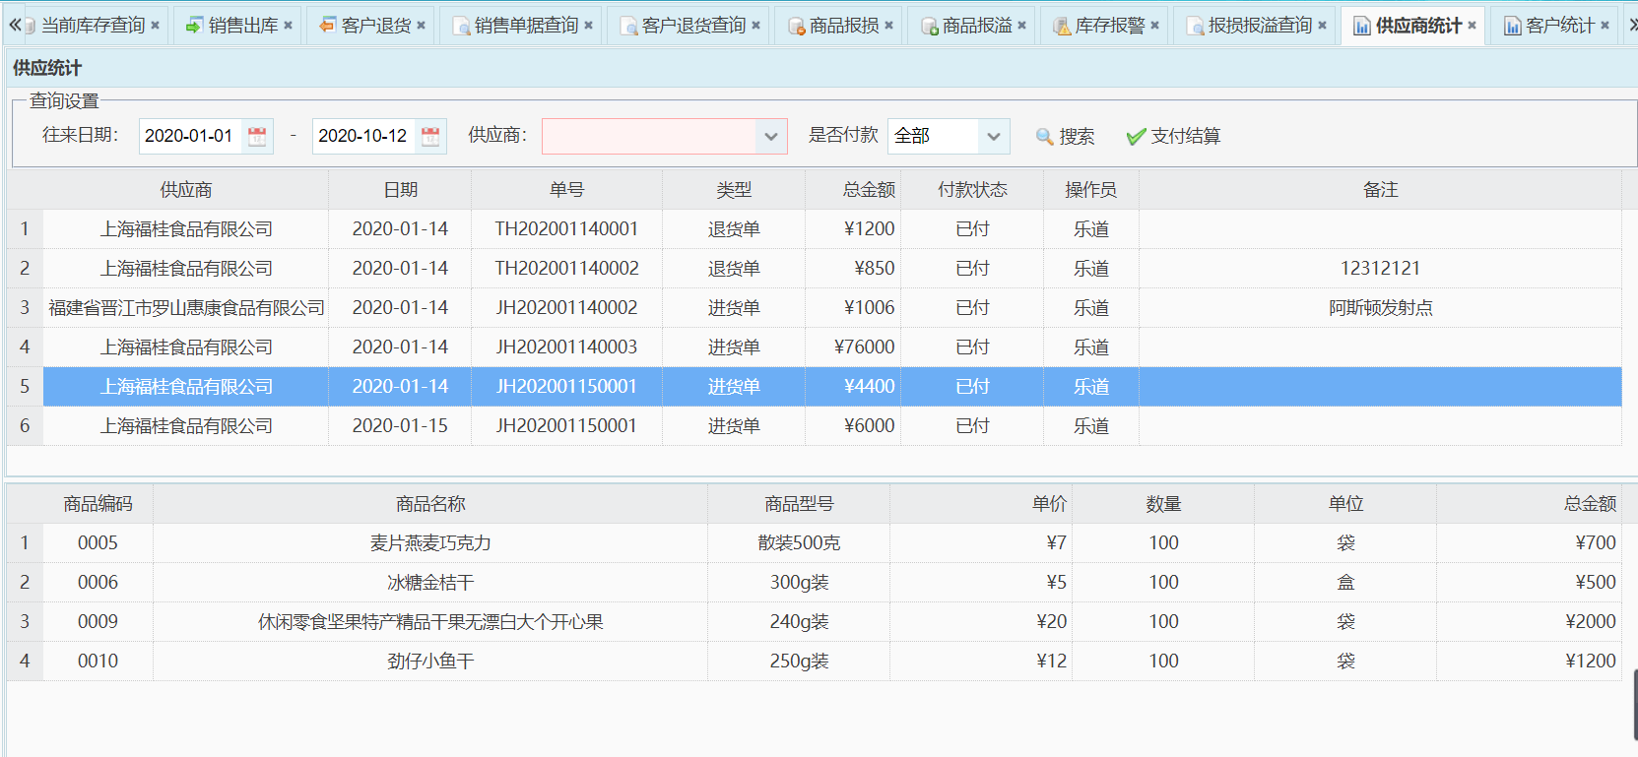1638x757 pixels.
Task: Sort by the 供应商 column header
Action: 186,190
